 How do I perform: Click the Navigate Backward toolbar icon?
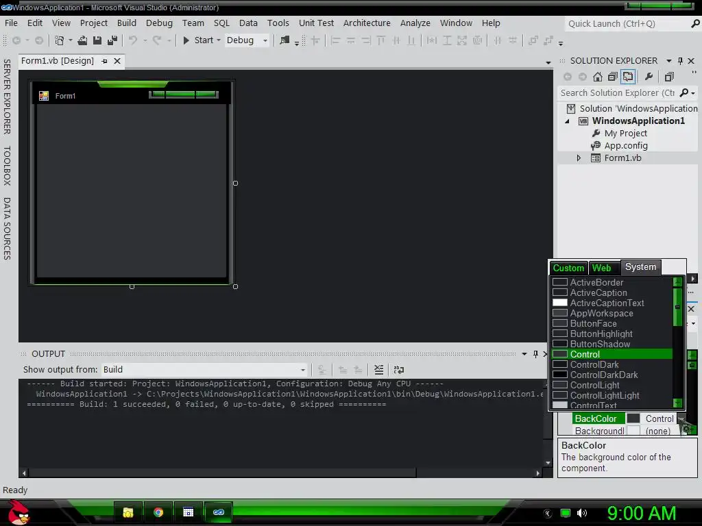[16, 40]
